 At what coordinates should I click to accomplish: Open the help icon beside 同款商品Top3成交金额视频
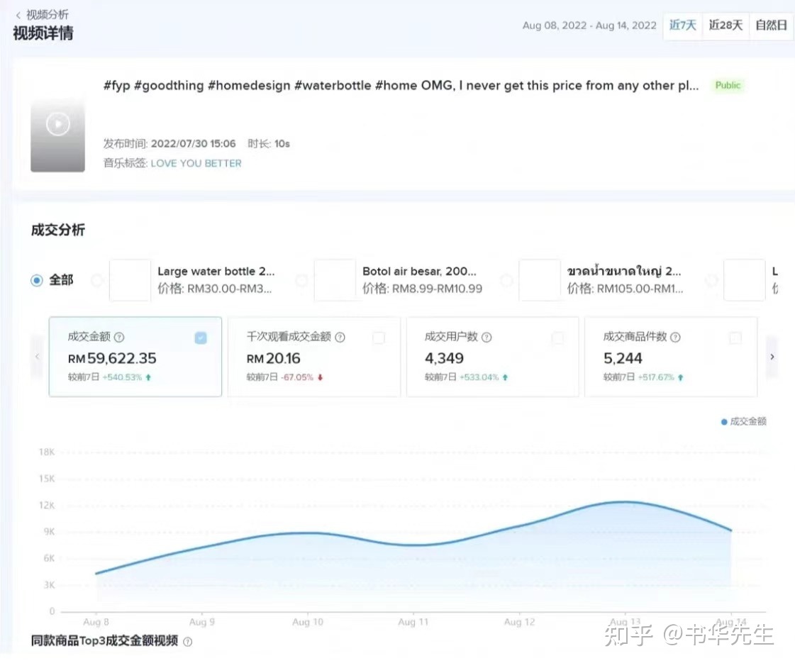click(x=186, y=640)
